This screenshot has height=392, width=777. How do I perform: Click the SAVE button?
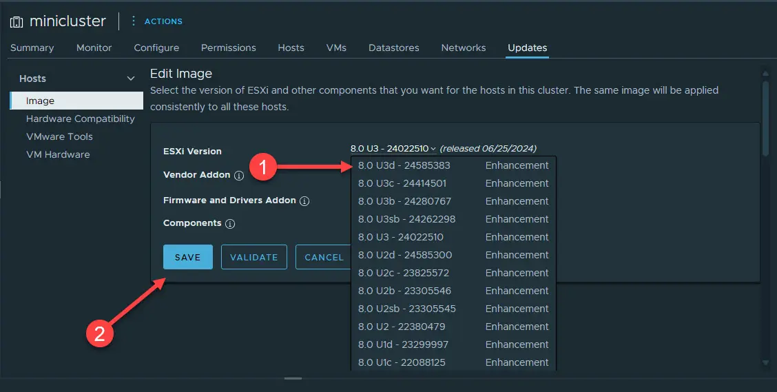188,257
